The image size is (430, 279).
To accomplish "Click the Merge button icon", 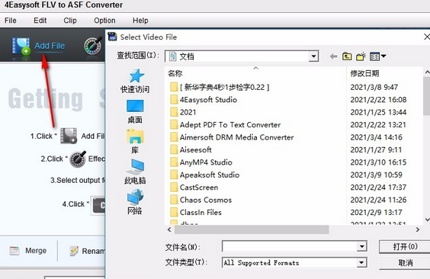I will coord(14,251).
